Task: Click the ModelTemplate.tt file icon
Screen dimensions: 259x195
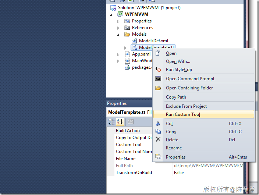Action: point(134,47)
